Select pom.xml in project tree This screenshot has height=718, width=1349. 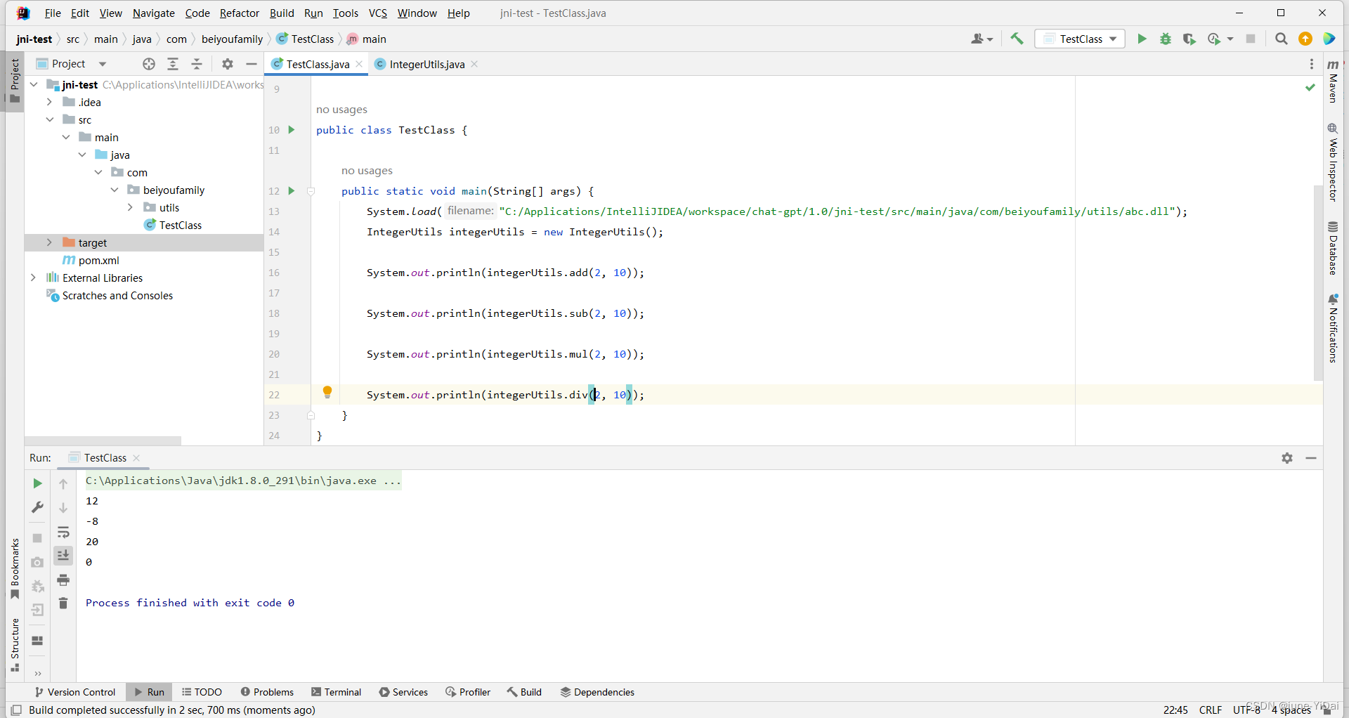pos(91,260)
